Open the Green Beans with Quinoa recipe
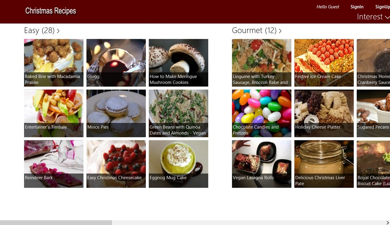 coord(179,113)
